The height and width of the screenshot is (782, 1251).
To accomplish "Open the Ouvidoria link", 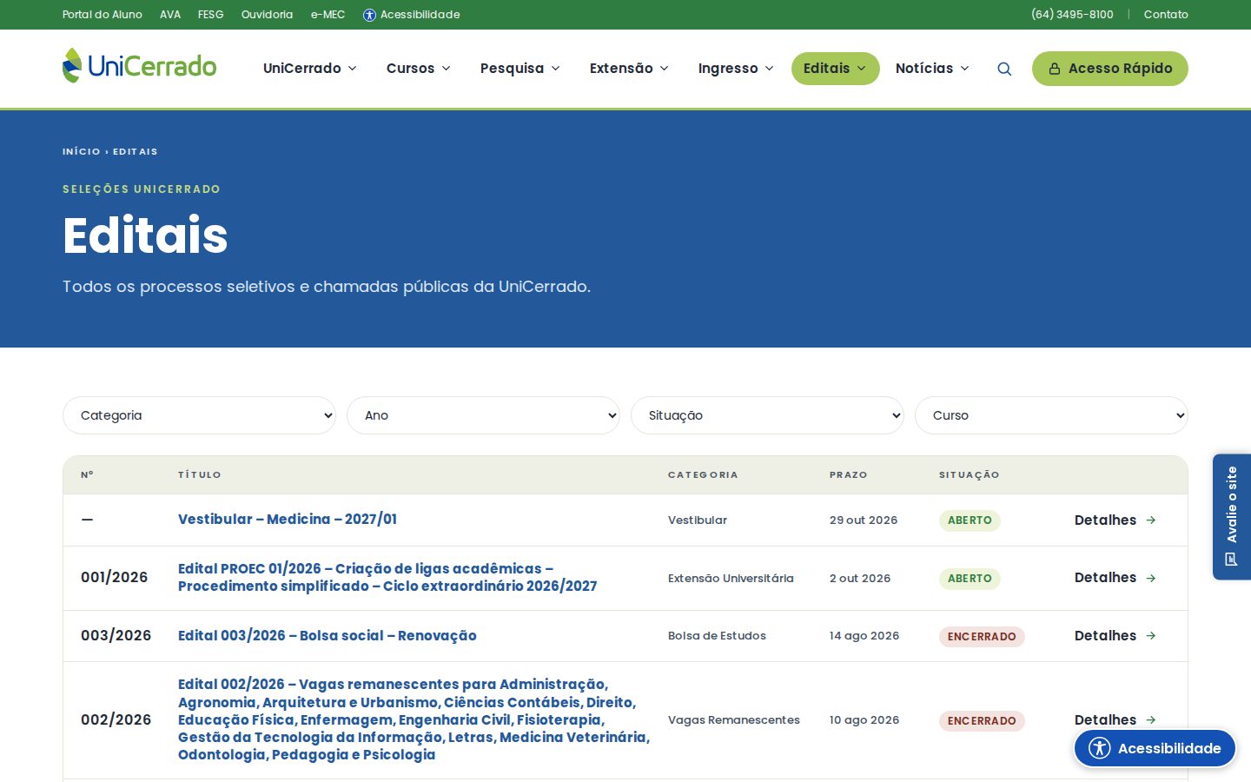I will pyautogui.click(x=267, y=15).
